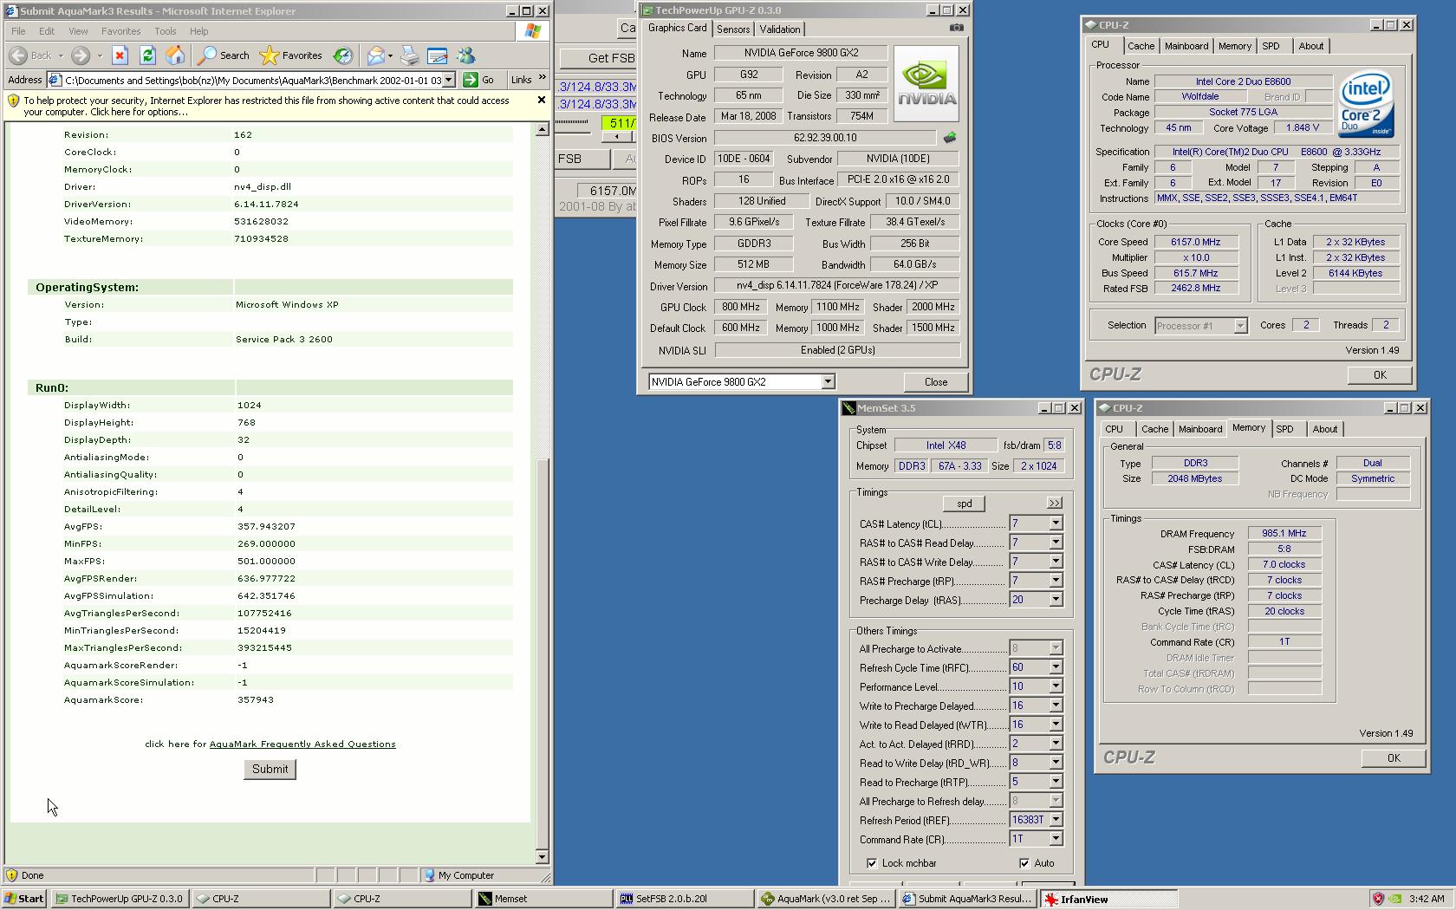This screenshot has height=910, width=1456.
Task: Open the Read to Precharge (tRTP) dropdown
Action: tap(1056, 782)
